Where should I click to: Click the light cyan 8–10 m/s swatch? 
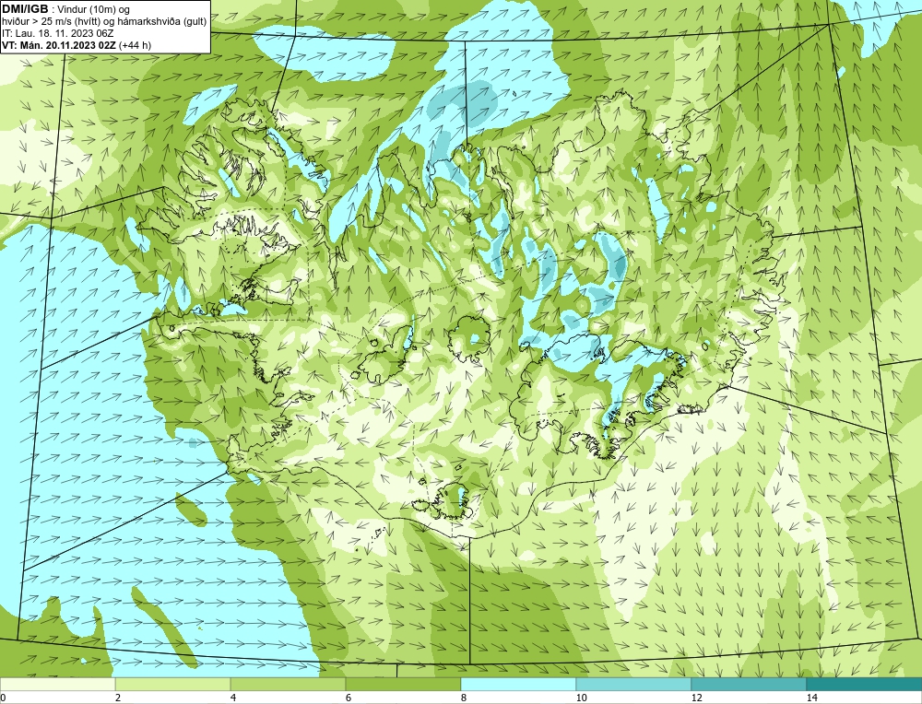pyautogui.click(x=518, y=684)
